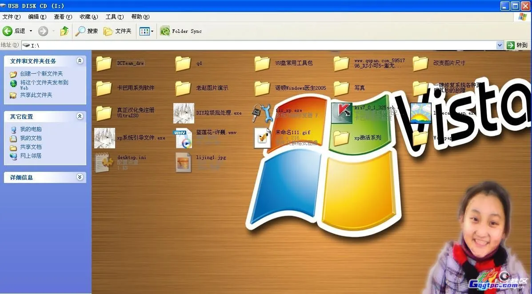Open the 收藏 menu

click(88, 17)
